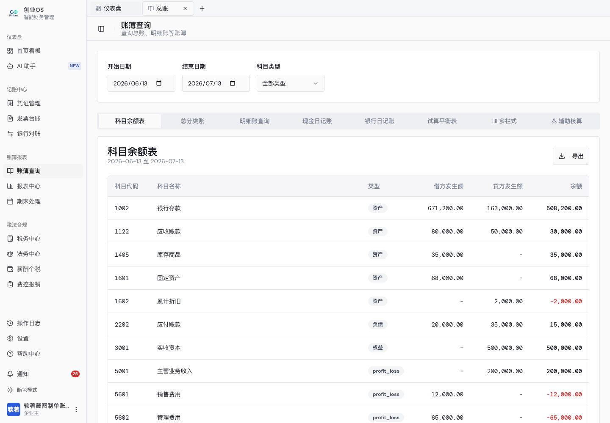The width and height of the screenshot is (610, 423).
Task: Click the 软著 user avatar
Action: 14,409
